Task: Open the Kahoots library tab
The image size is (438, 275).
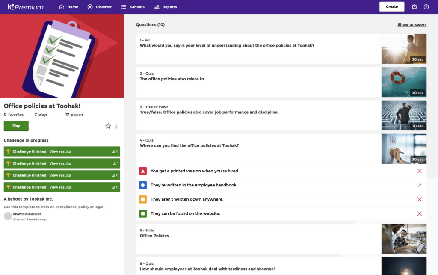Action: (133, 7)
